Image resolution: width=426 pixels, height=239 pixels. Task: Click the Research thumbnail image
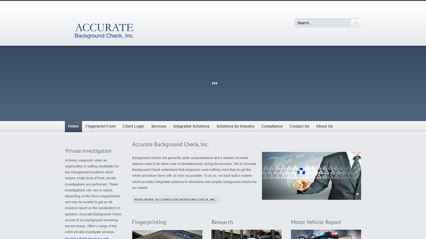coord(246,234)
